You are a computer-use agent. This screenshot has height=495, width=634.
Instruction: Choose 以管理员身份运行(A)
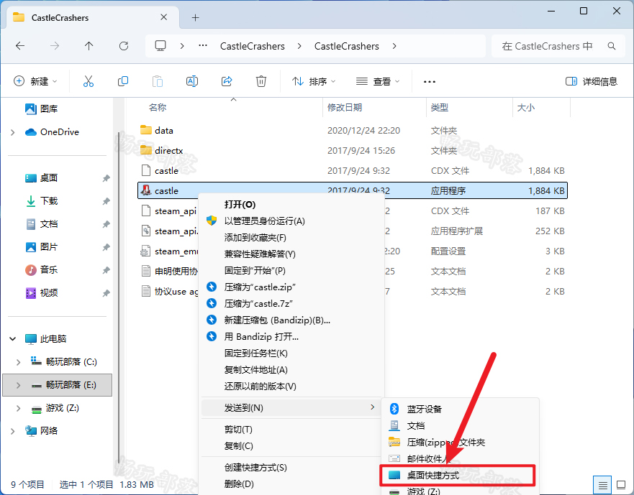click(291, 221)
